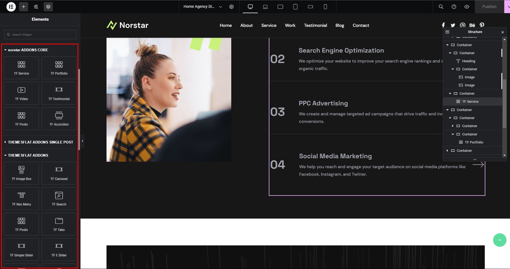Click the Search Widget field
This screenshot has width=510, height=269.
(40, 35)
